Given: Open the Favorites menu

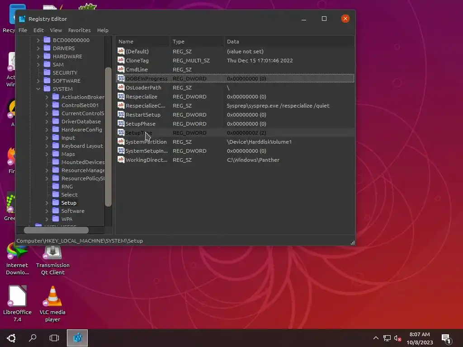Looking at the screenshot, I should [79, 30].
